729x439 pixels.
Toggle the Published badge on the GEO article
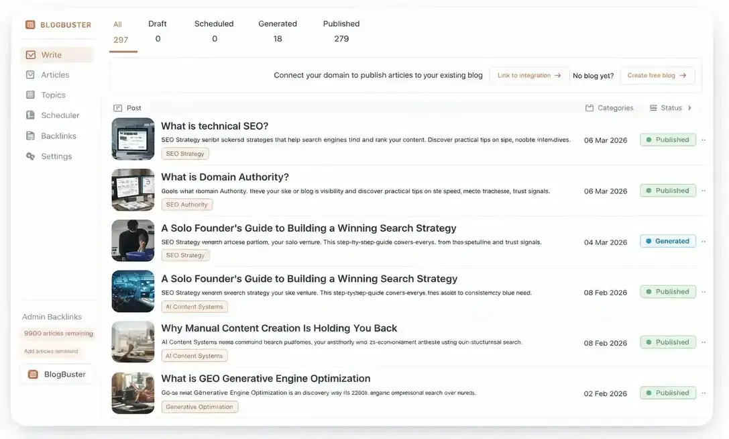click(667, 392)
